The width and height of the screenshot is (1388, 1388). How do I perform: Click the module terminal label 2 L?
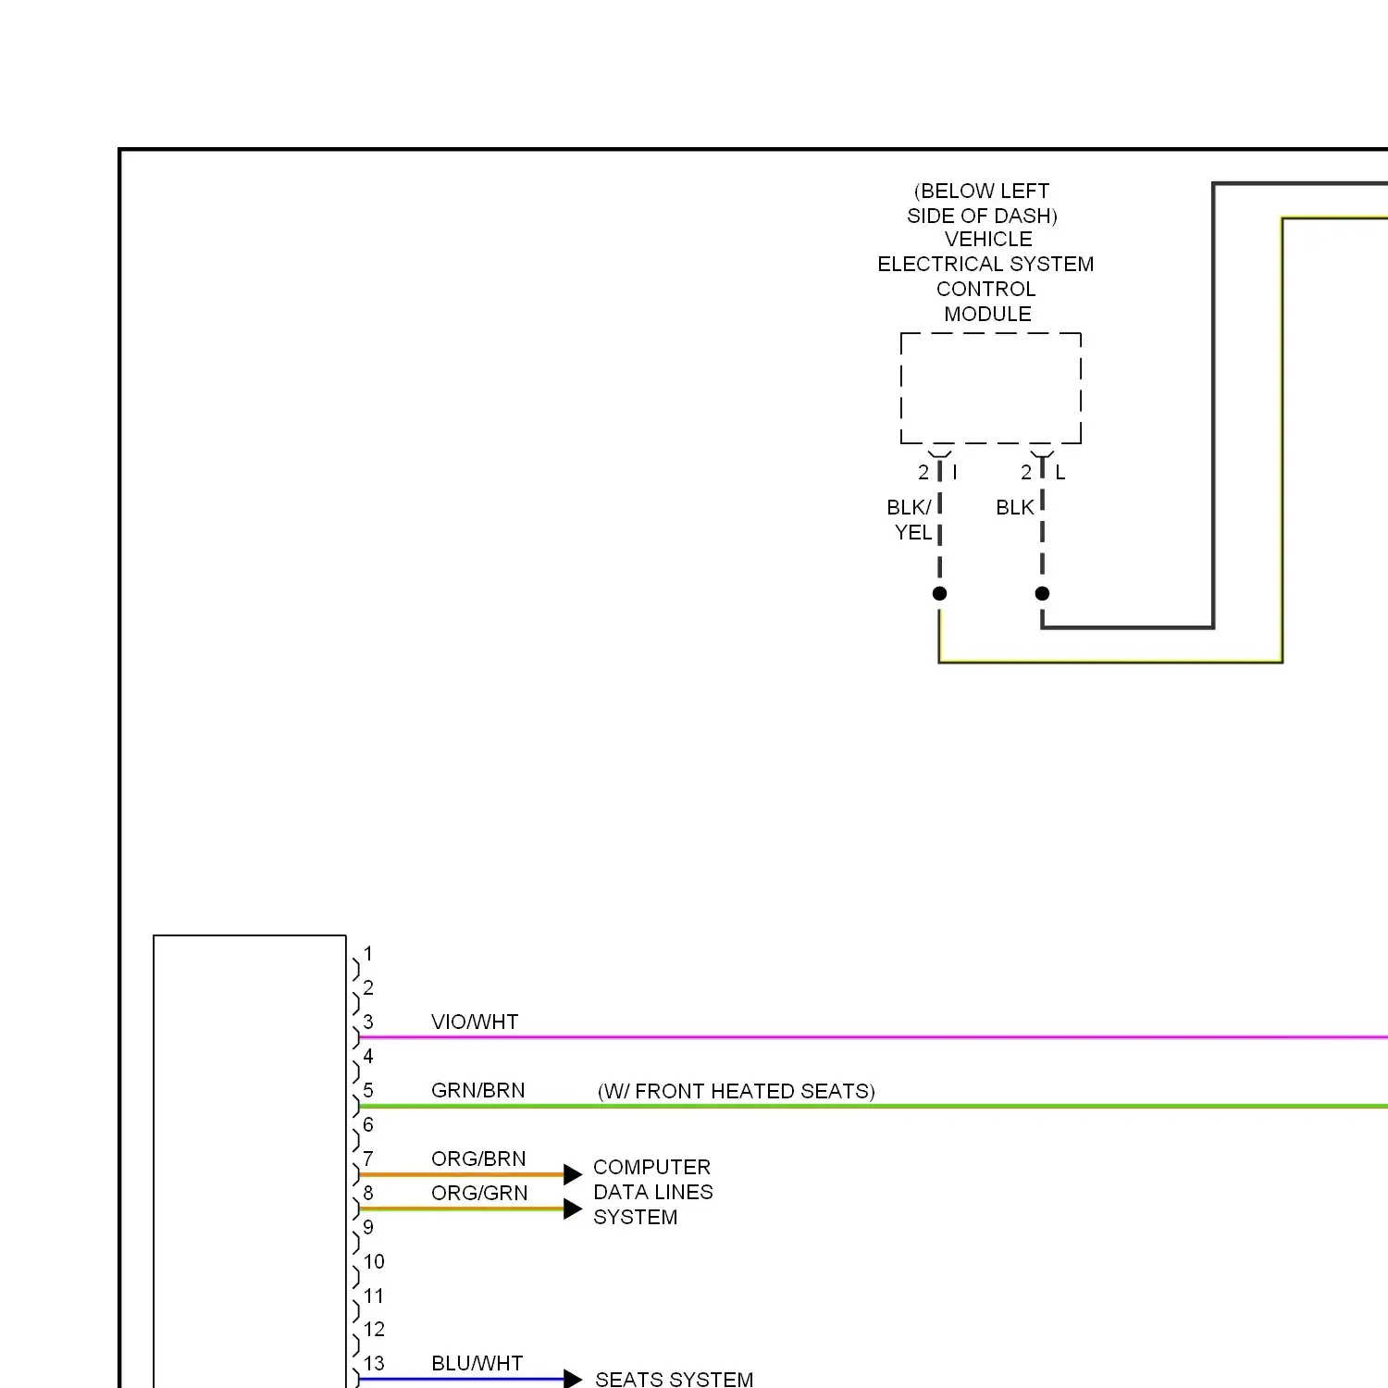(x=1043, y=472)
